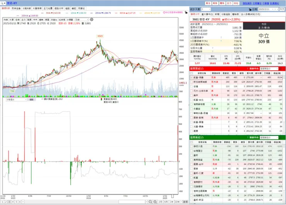Expand the page number arrow after 6
The height and width of the screenshot is (205, 286).
(x=23, y=202)
